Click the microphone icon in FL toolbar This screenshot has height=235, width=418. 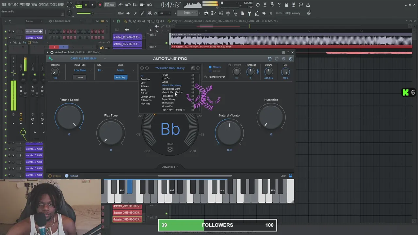(272, 5)
